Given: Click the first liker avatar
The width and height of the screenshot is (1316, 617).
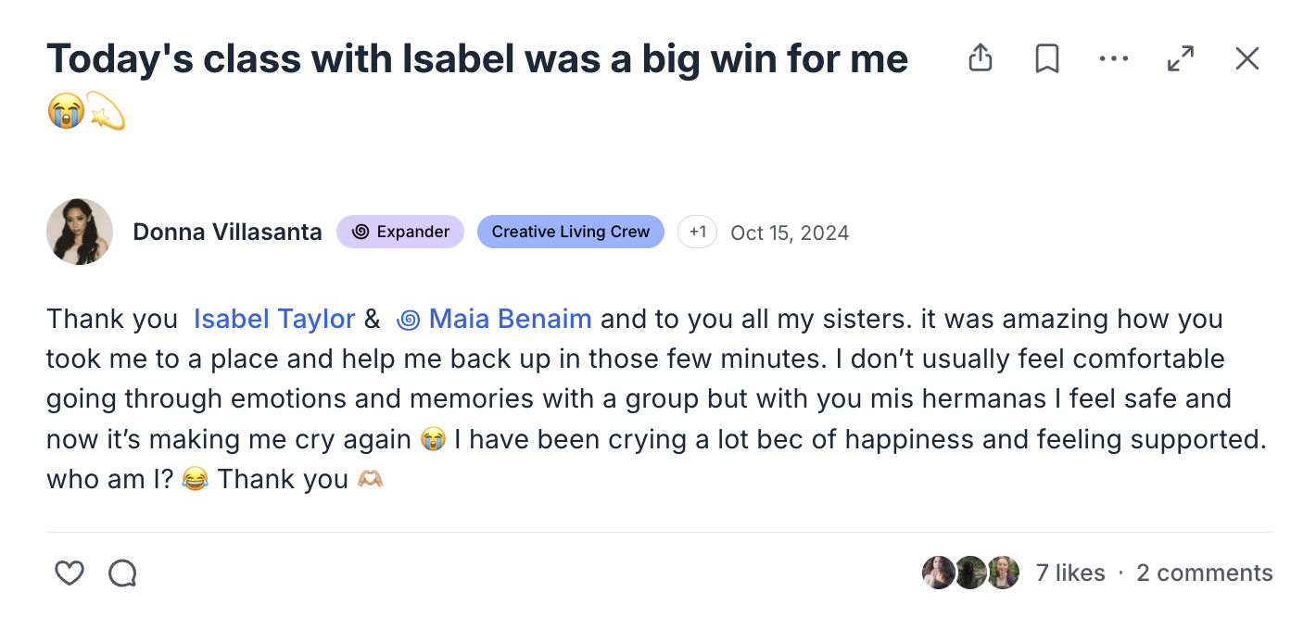Looking at the screenshot, I should pyautogui.click(x=938, y=573).
